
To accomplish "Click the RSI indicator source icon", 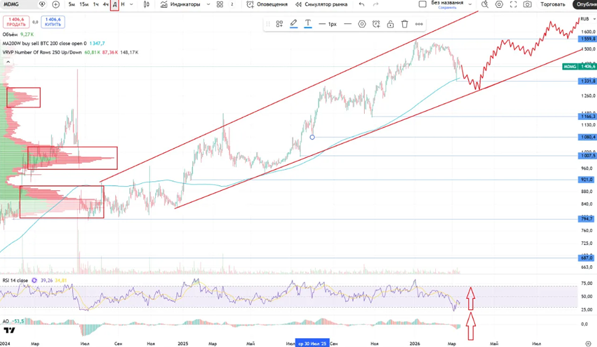I will (x=34, y=280).
